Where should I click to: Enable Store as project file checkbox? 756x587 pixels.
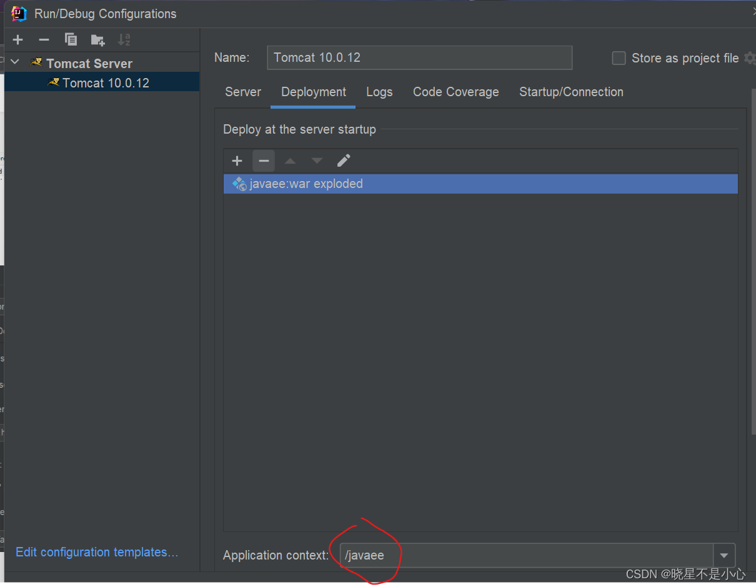619,58
